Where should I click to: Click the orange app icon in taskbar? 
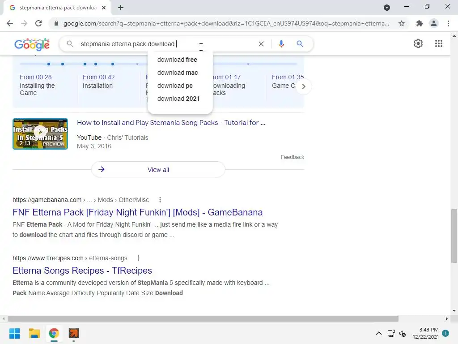click(x=74, y=333)
